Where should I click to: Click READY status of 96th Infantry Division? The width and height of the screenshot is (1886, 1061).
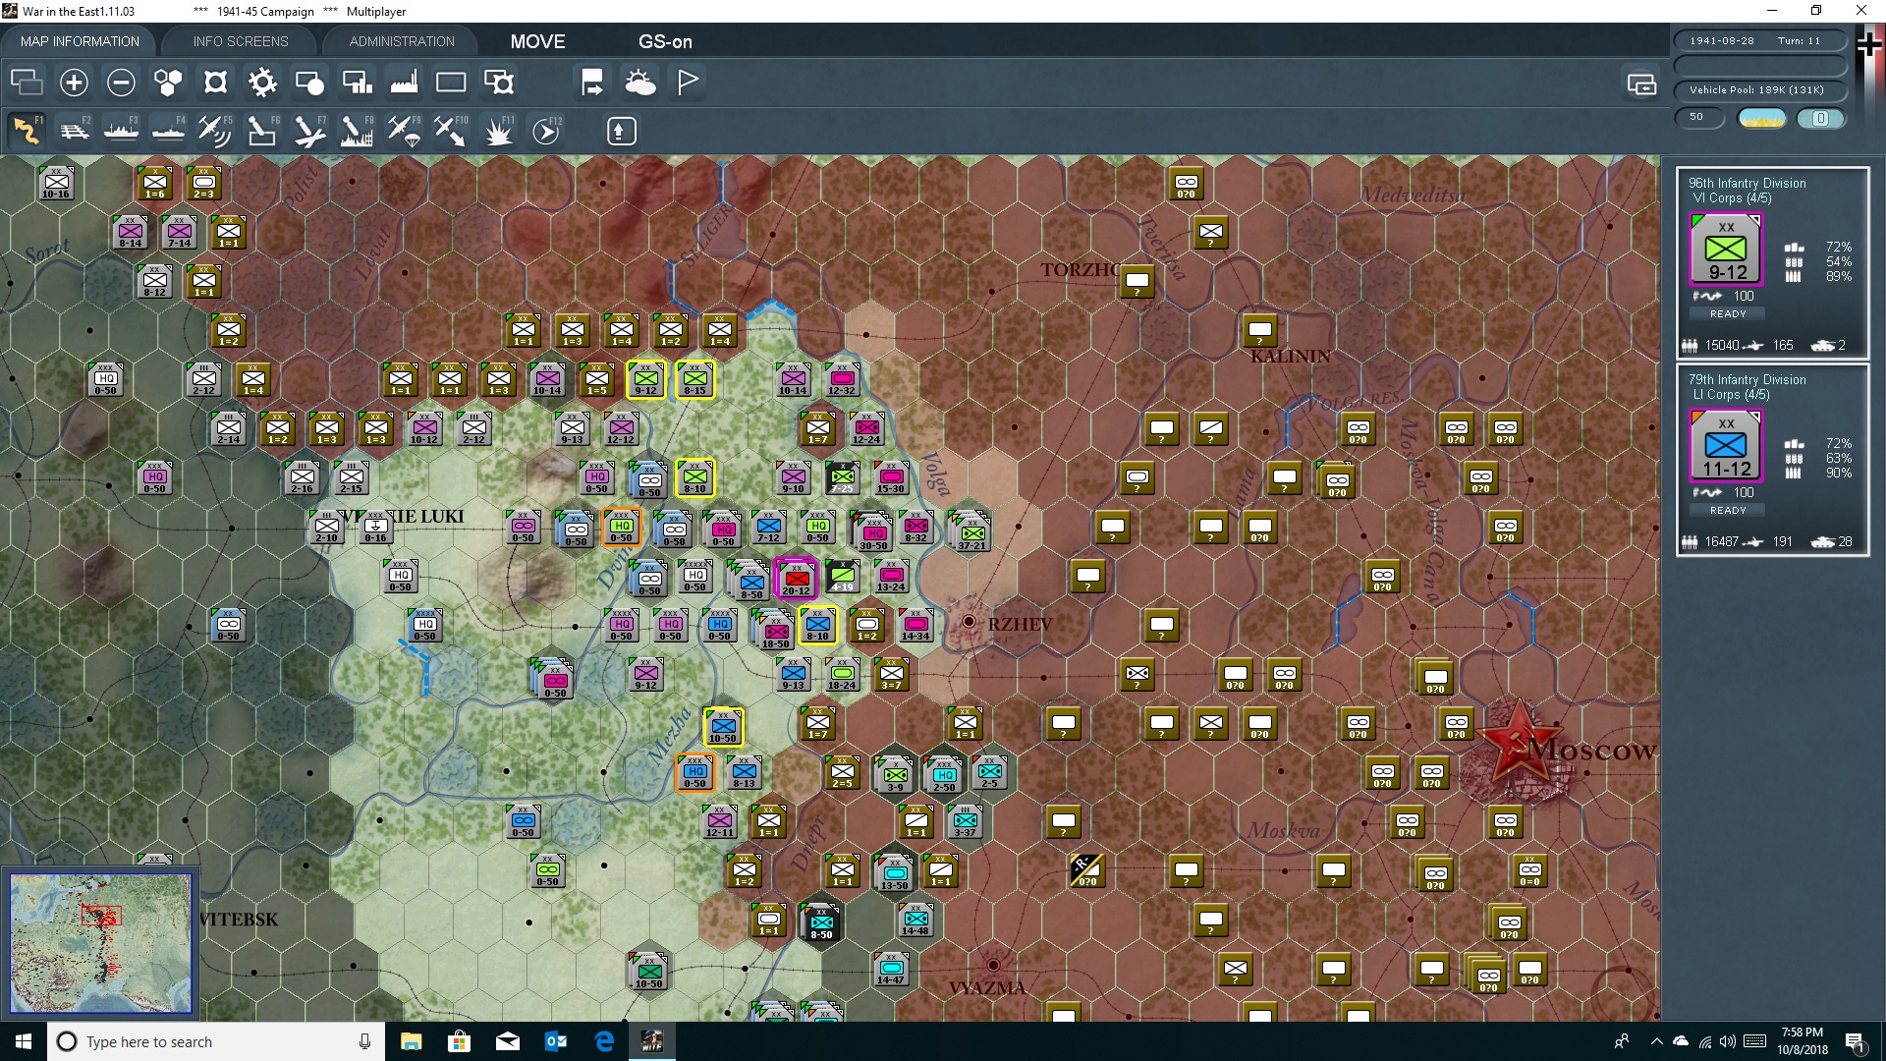(x=1728, y=314)
